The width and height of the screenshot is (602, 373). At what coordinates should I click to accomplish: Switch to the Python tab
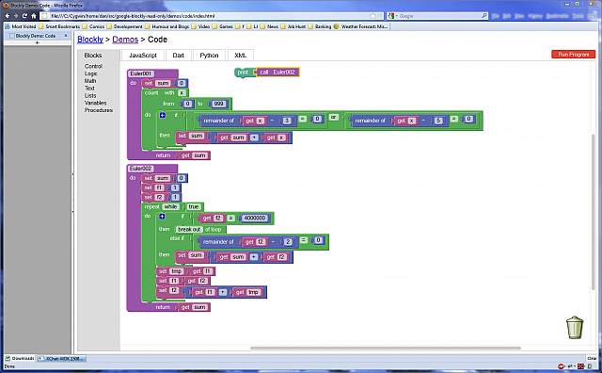209,56
